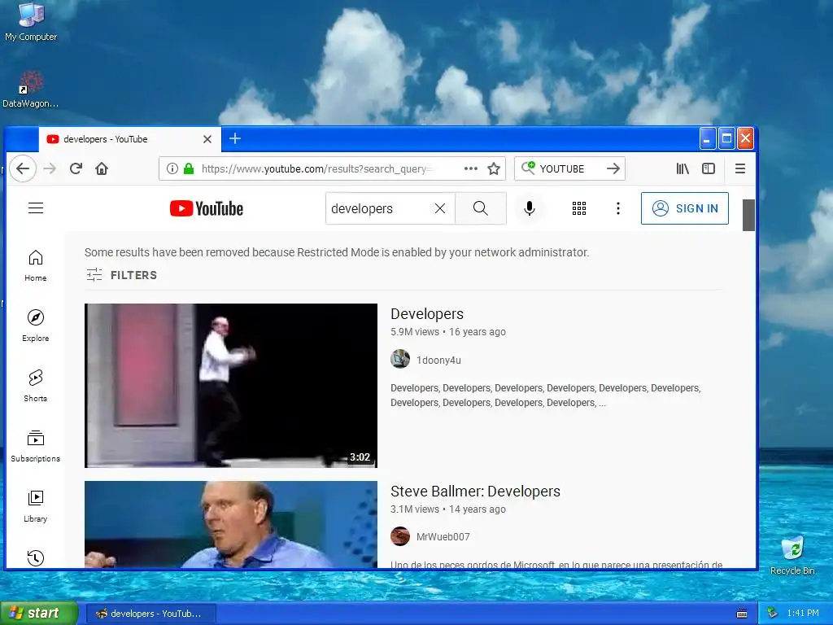The image size is (833, 625).
Task: Select the 'developers - YouTube' tab
Action: pos(129,139)
